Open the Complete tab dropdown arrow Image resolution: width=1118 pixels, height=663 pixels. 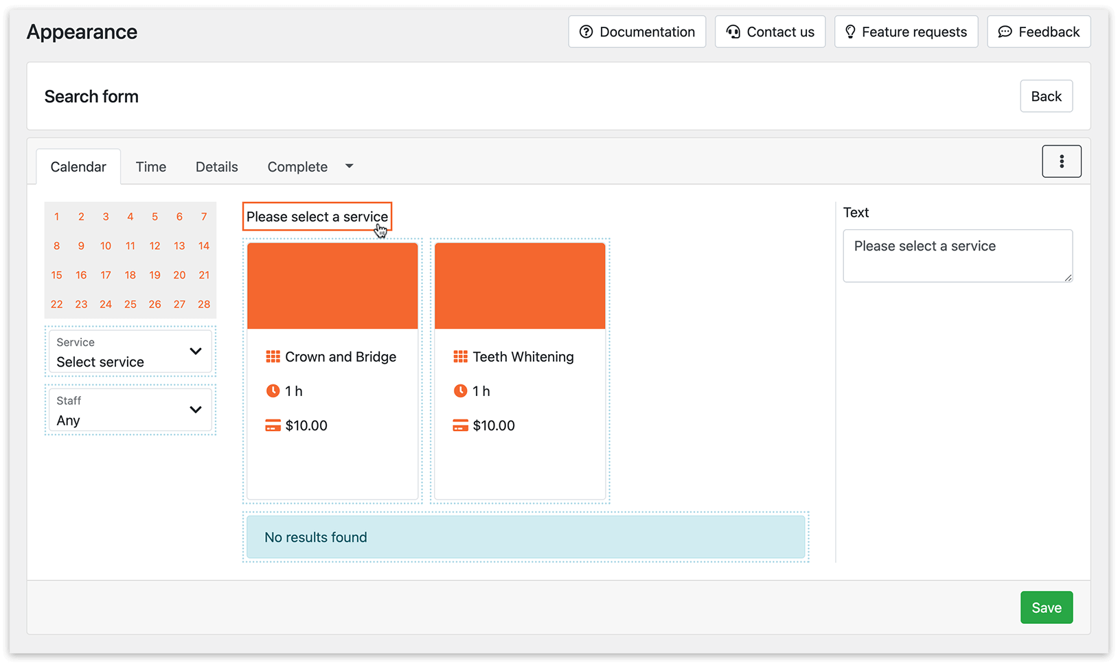tap(349, 166)
